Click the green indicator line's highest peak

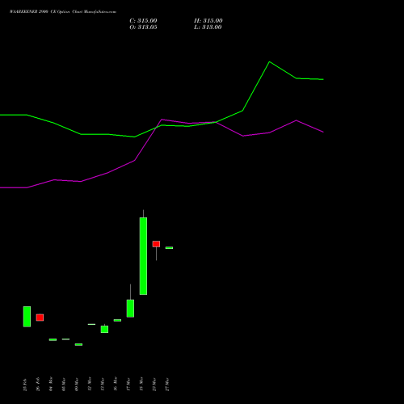pyautogui.click(x=269, y=62)
